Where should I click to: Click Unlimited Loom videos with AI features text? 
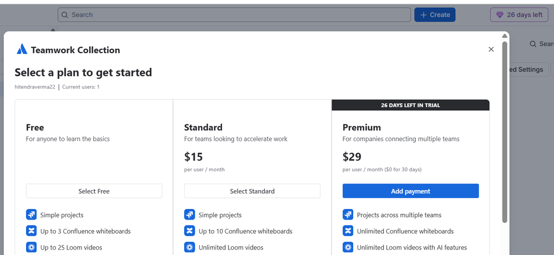click(412, 248)
